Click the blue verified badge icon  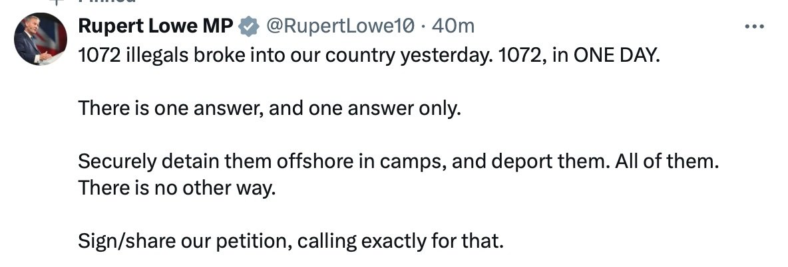pos(249,27)
